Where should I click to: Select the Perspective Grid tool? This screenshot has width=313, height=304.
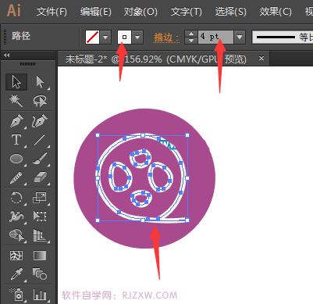40,235
